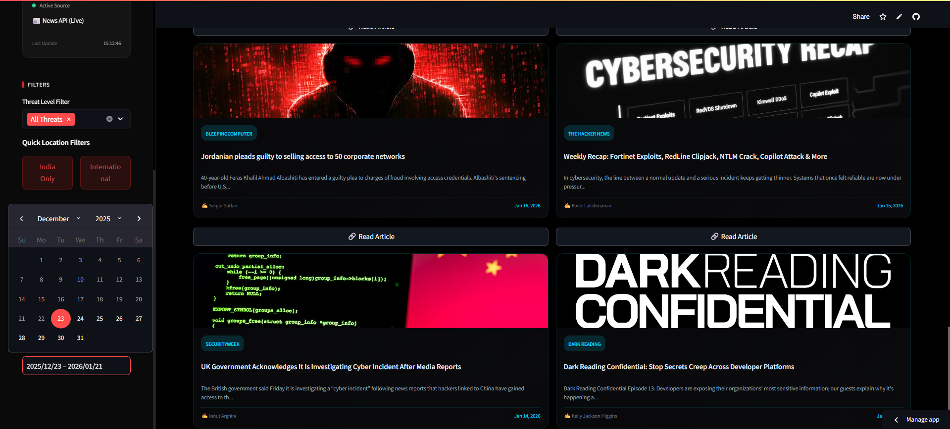The image size is (950, 429).
Task: Click author Kelly Jackson Higgins
Action: (594, 416)
